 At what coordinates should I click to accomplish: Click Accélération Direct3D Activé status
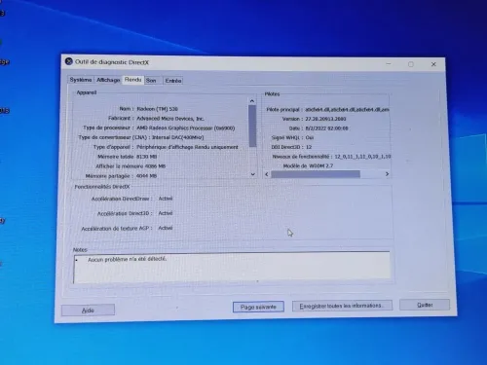tap(166, 213)
